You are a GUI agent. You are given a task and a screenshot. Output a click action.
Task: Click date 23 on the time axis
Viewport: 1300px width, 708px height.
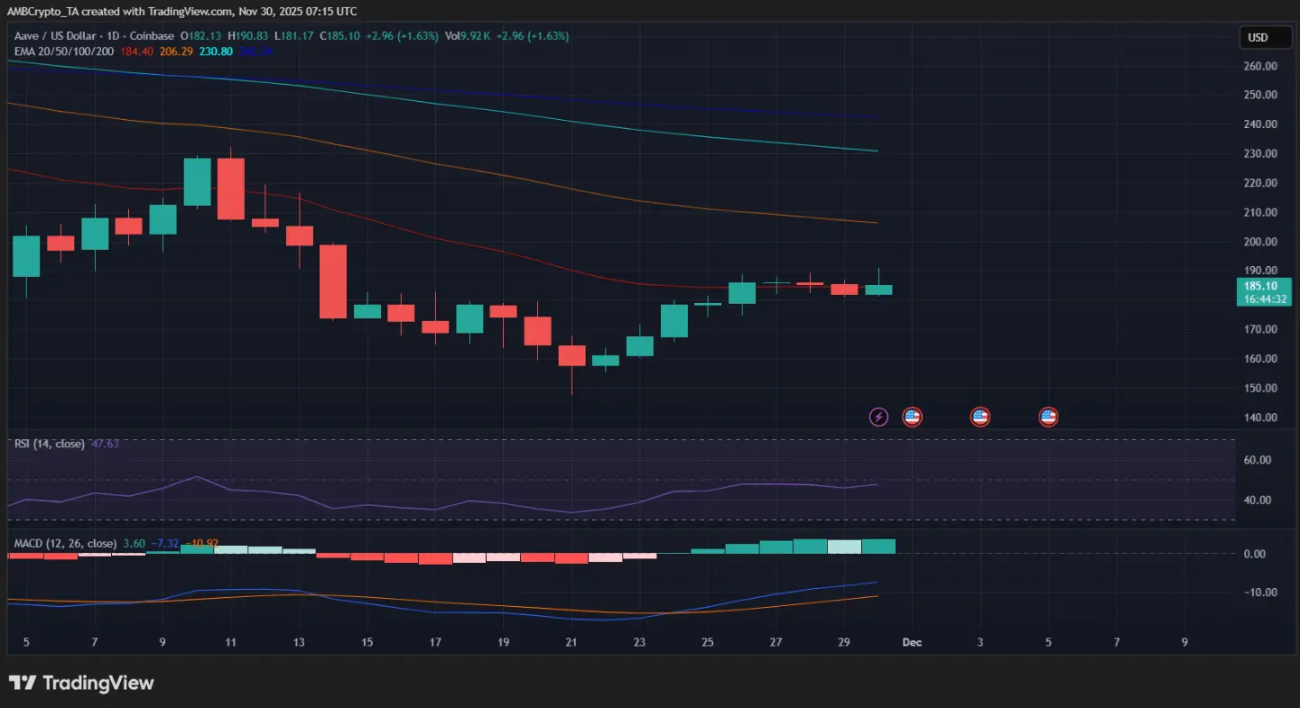pos(639,643)
